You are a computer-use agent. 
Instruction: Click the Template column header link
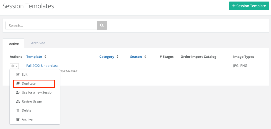pos(34,57)
